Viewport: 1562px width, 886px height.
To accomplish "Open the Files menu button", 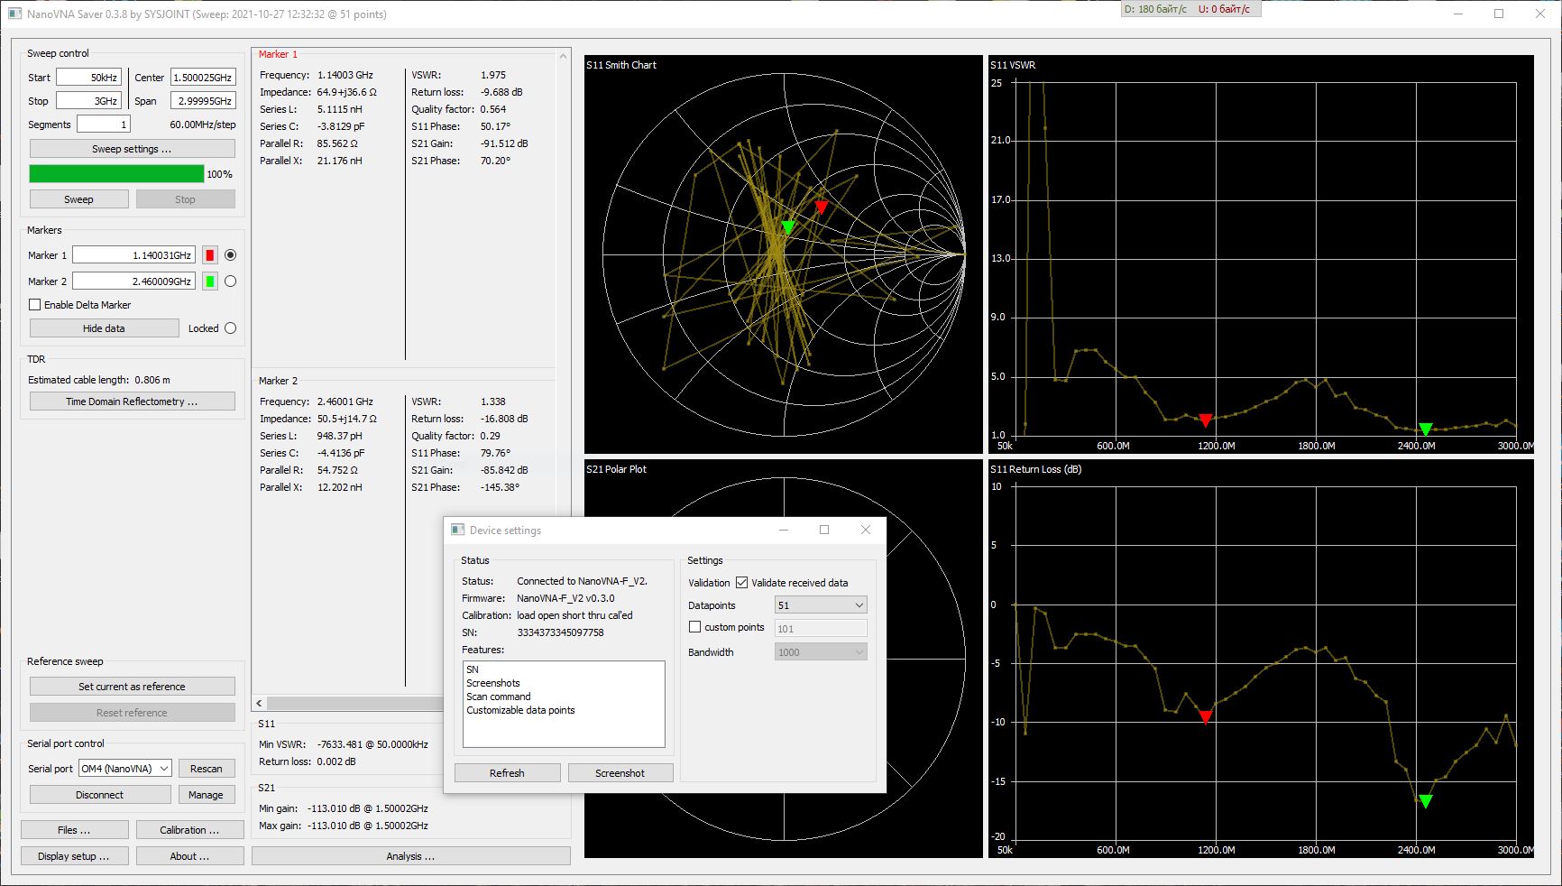I will tap(75, 830).
